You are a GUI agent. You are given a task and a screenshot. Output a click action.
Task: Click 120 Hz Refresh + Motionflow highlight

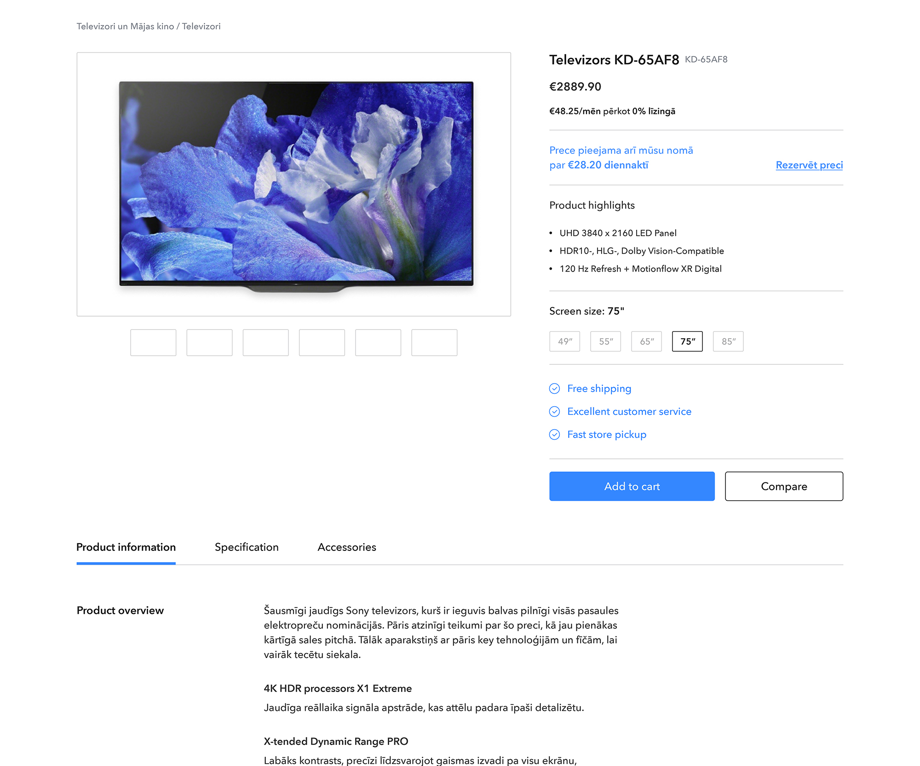click(x=640, y=269)
